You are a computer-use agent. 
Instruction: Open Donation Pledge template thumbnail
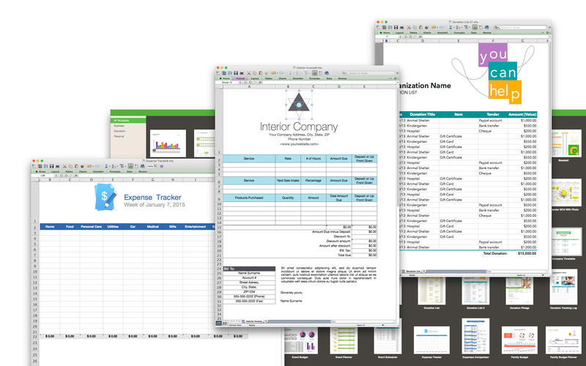[x=519, y=290]
